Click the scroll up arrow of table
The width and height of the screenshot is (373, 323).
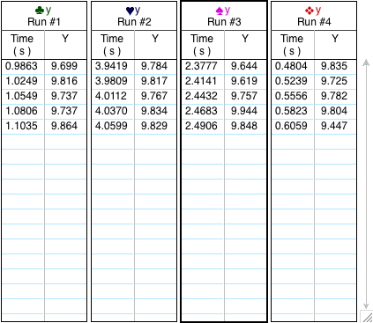click(x=366, y=62)
